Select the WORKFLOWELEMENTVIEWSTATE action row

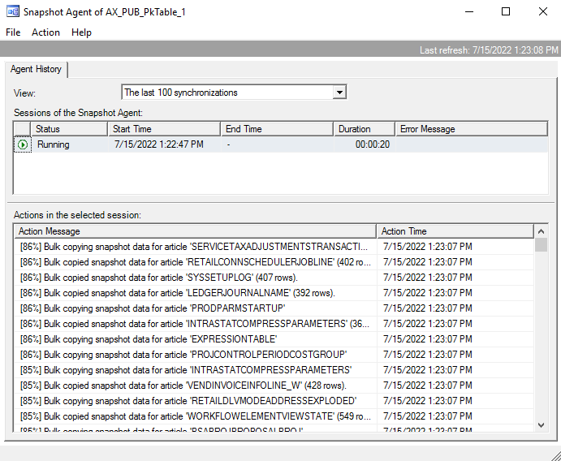coord(274,416)
